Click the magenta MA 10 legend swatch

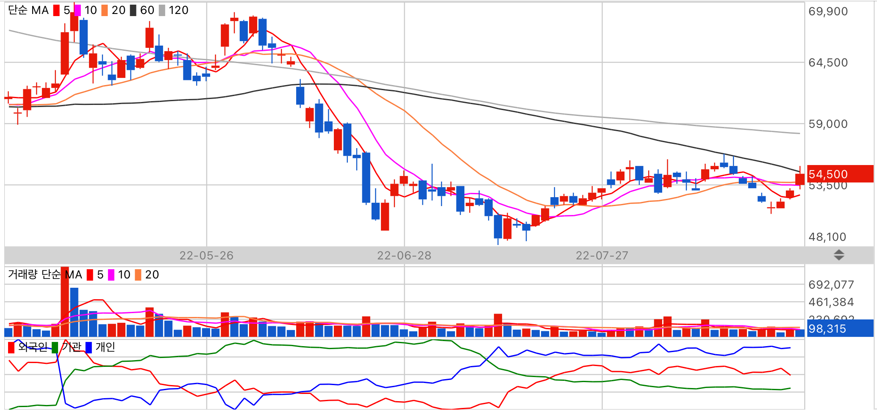pos(78,11)
